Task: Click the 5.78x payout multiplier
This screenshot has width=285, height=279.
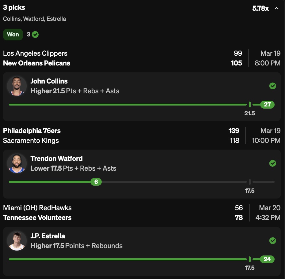Action: [x=260, y=9]
